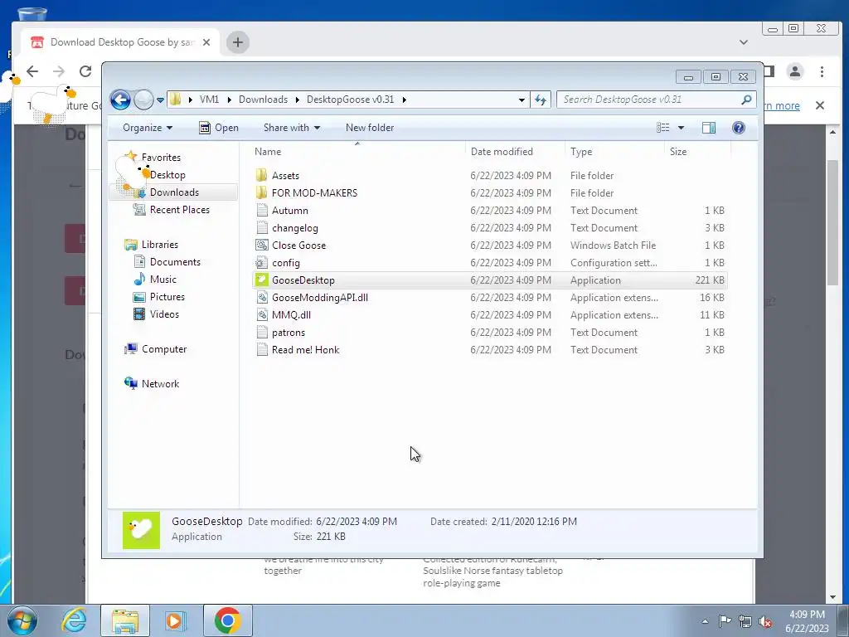Expand the arrow after VM1 in breadcrumb
Viewport: 849px width, 637px height.
(229, 100)
